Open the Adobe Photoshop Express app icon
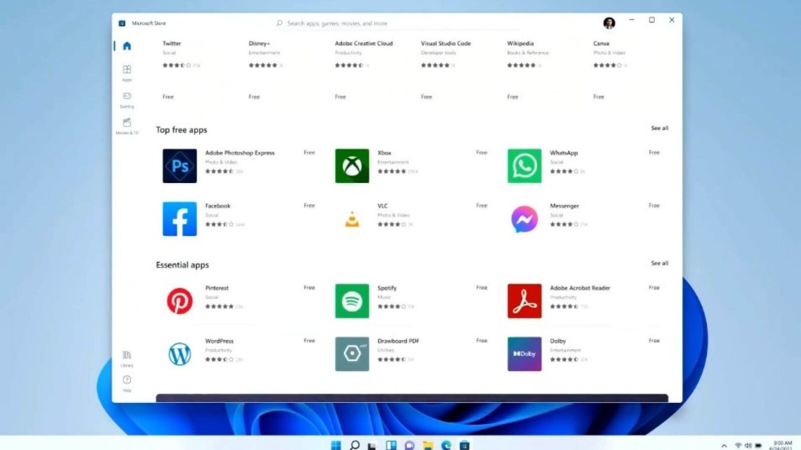Viewport: 801px width, 450px height. [180, 166]
